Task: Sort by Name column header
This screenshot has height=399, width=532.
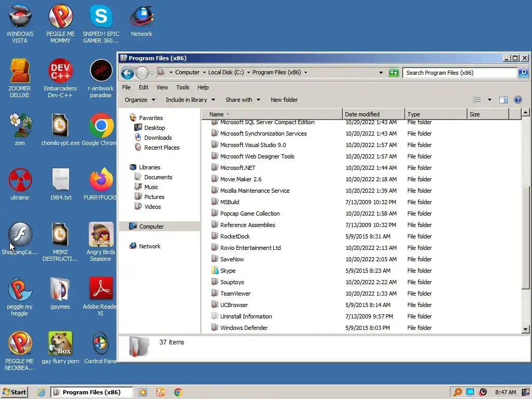Action: pyautogui.click(x=272, y=114)
